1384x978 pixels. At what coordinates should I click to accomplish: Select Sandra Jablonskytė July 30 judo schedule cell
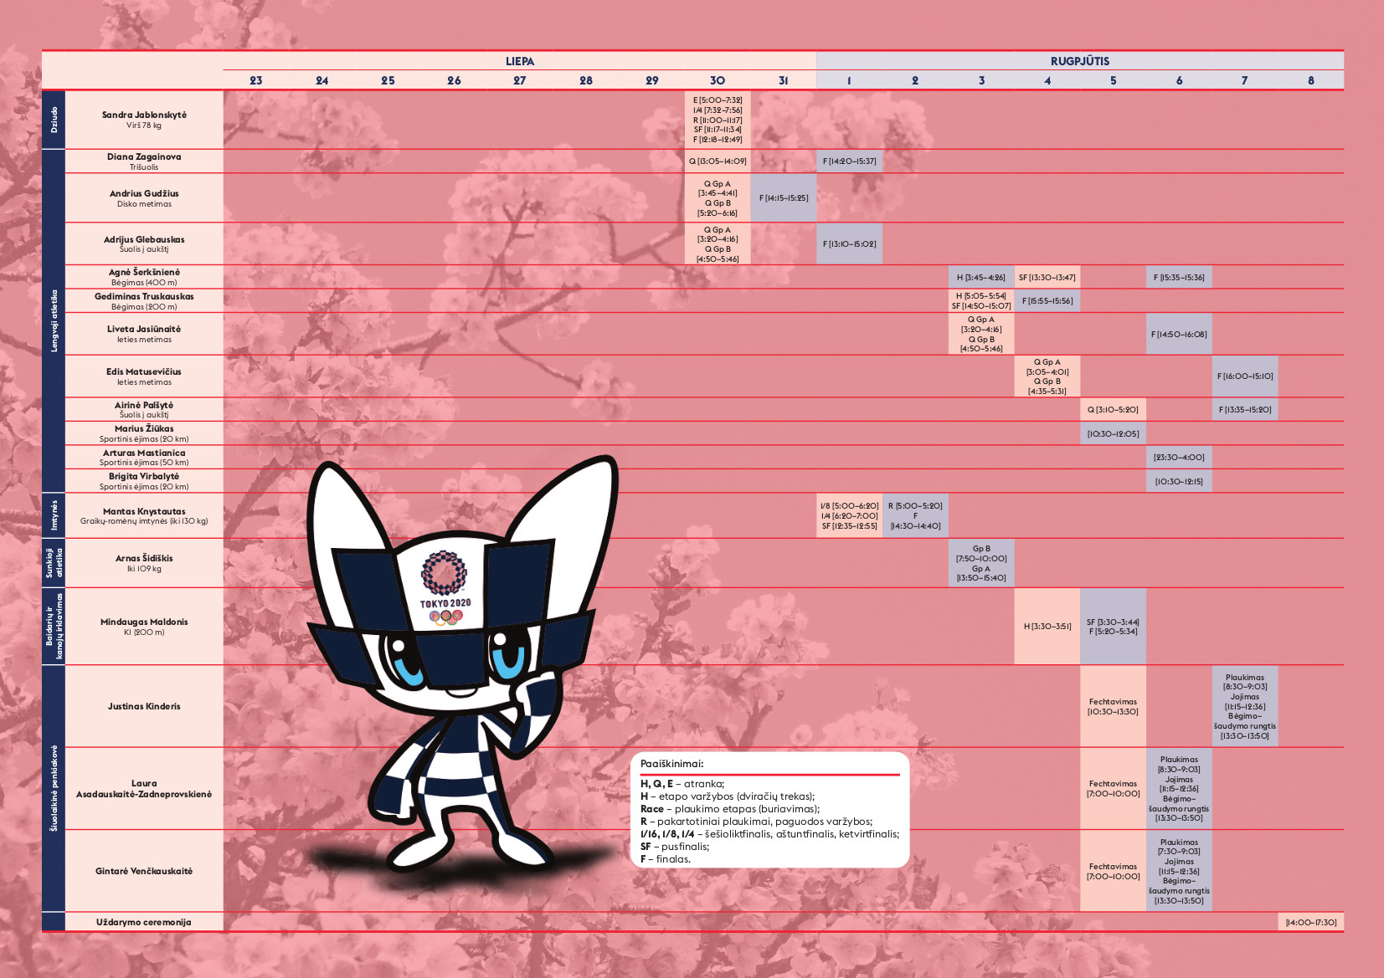pos(718,120)
